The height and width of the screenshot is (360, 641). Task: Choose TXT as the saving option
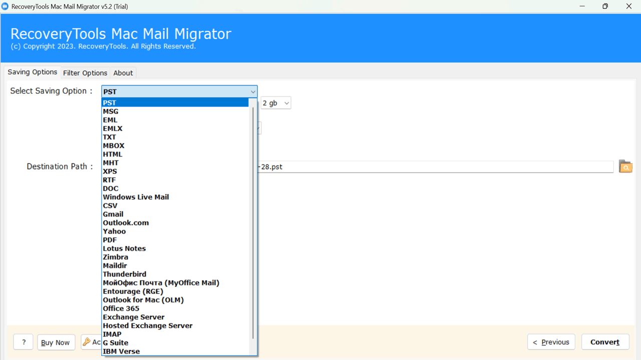[x=175, y=137]
